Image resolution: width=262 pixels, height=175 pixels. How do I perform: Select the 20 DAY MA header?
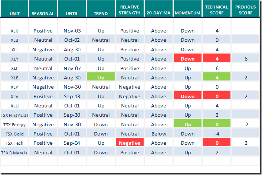[x=158, y=14]
